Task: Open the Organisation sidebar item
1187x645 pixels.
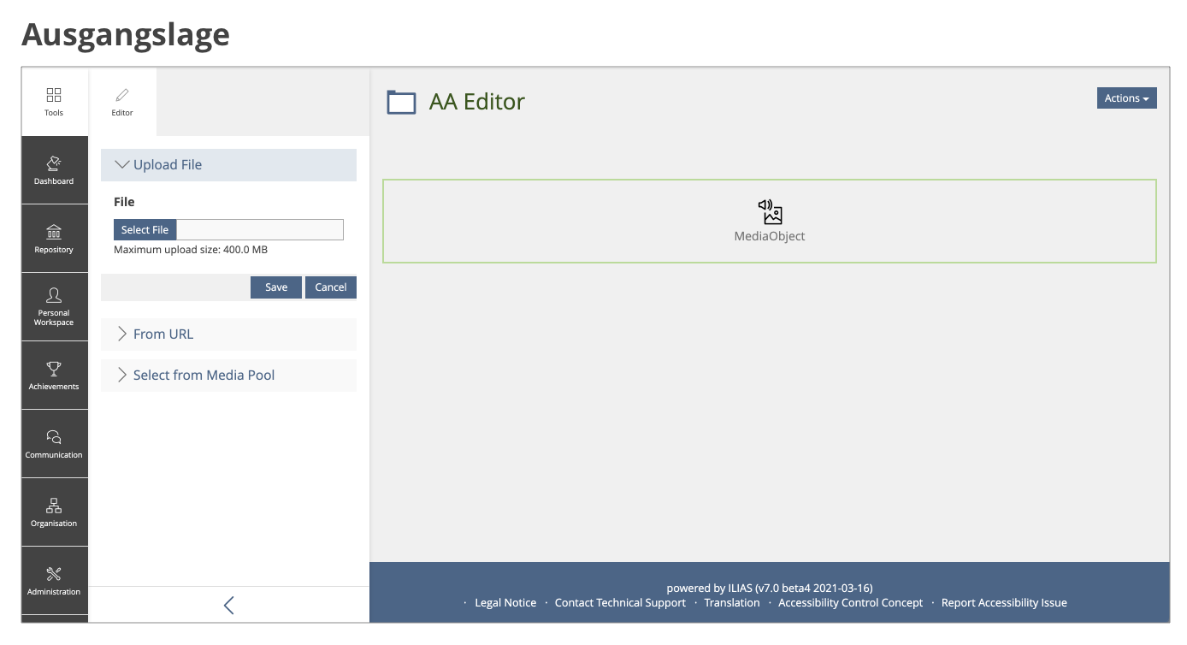Action: (54, 512)
